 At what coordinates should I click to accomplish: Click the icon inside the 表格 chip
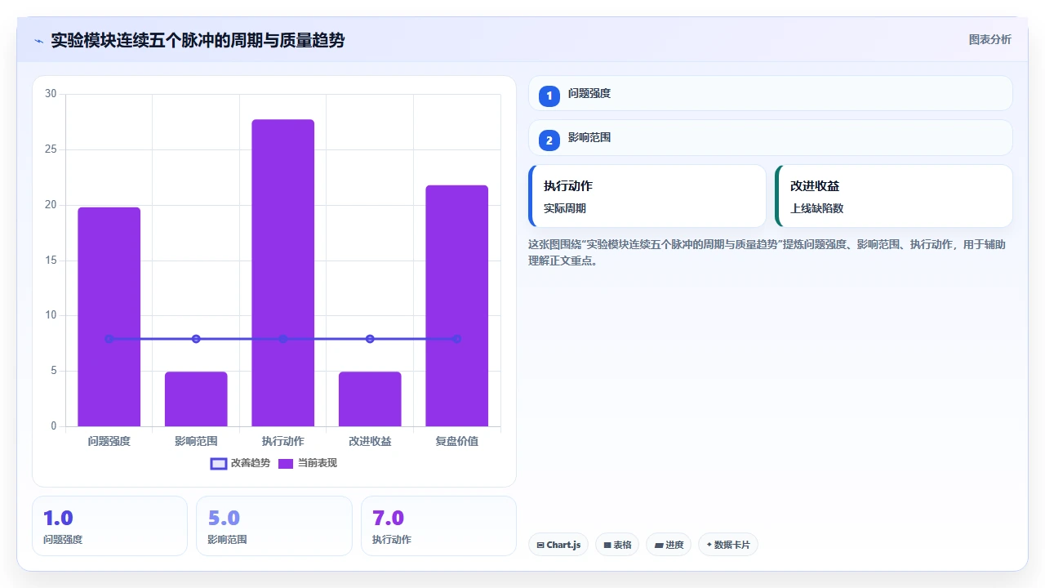(607, 545)
